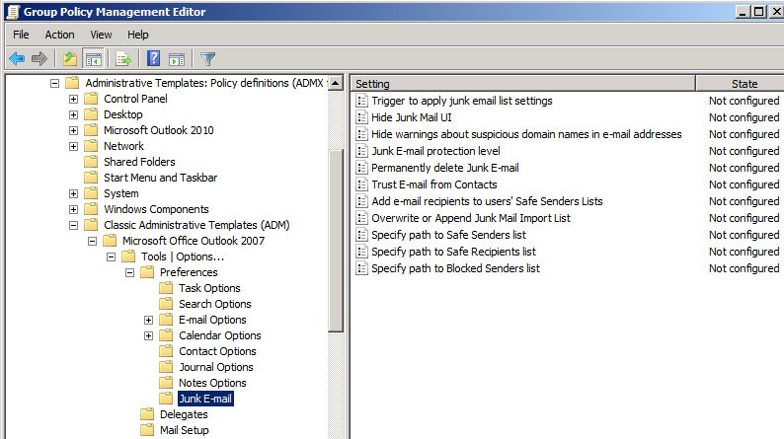Select Add e-mail recipients to users' Safe Senders Lists
The image size is (784, 439).
pyautogui.click(x=487, y=201)
